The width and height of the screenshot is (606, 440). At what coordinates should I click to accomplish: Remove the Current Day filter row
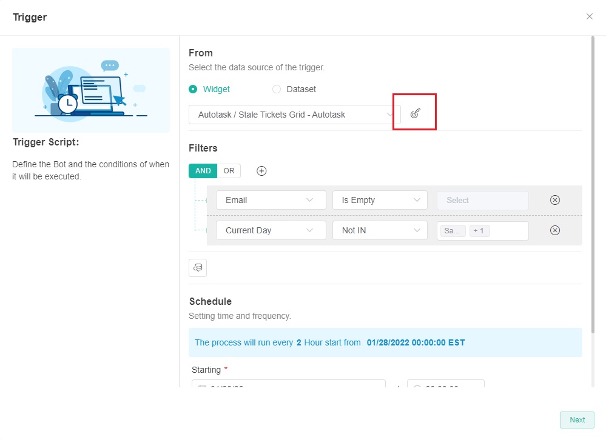[554, 230]
